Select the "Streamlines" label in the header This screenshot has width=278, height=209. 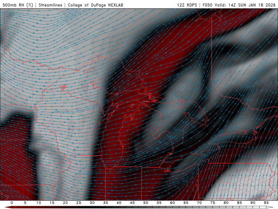(50, 5)
